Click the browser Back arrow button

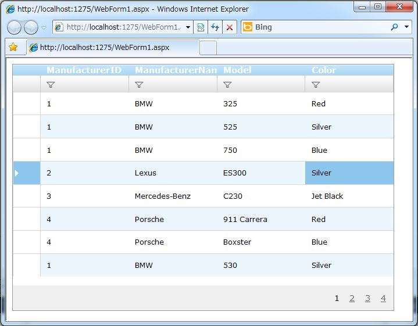[14, 27]
